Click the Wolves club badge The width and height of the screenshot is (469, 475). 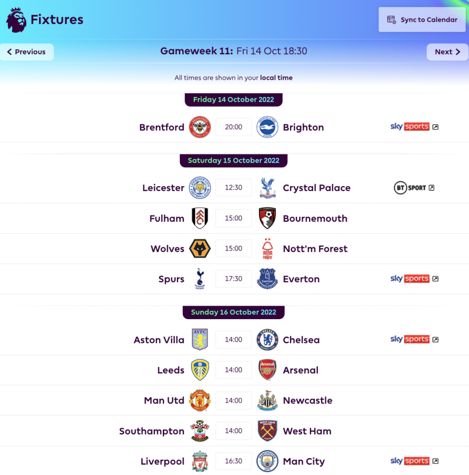pos(200,249)
